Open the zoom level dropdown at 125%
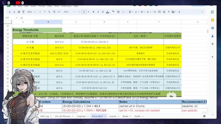Image resolution: width=221 pixels, height=124 pixels. pyautogui.click(x=31, y=12)
